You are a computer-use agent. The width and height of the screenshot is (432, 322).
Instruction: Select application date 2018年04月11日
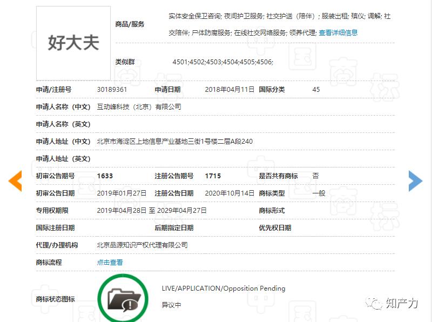tap(230, 90)
